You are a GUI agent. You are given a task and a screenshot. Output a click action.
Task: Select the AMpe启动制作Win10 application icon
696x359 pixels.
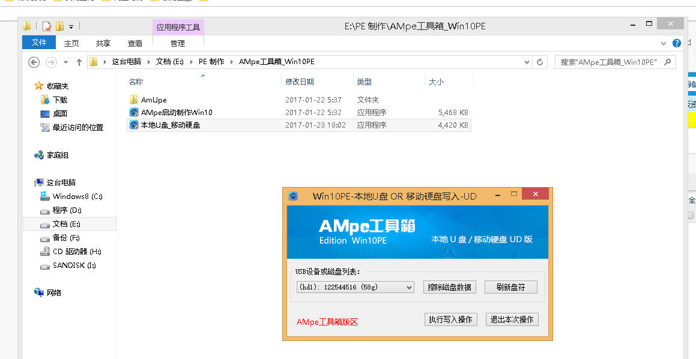(x=133, y=112)
